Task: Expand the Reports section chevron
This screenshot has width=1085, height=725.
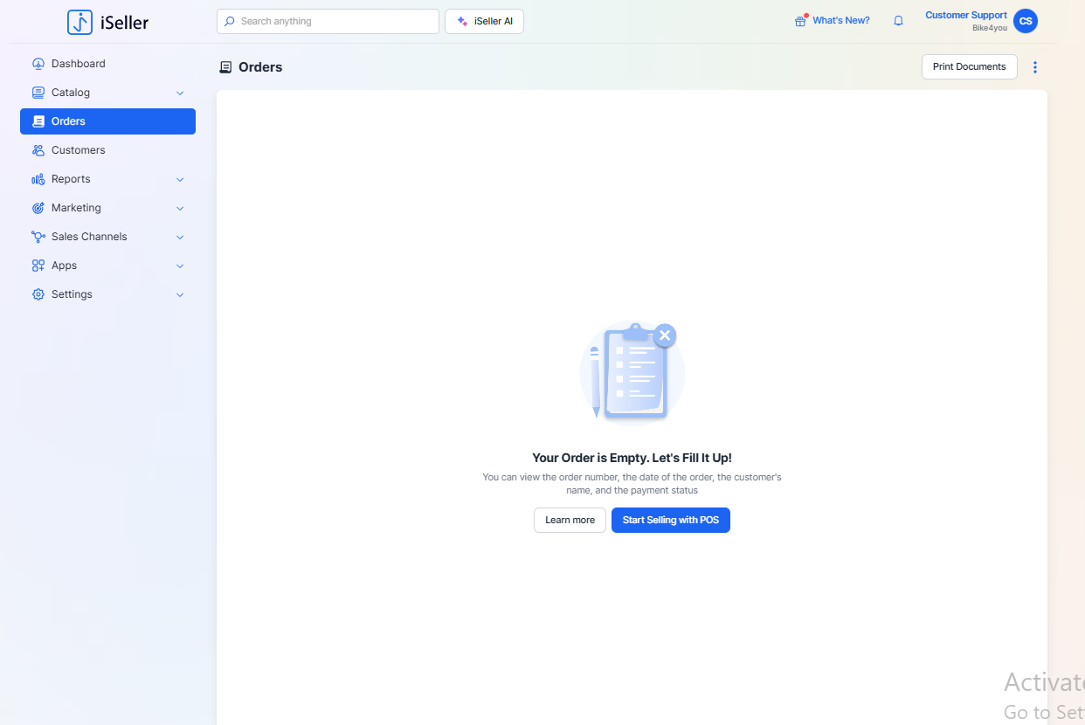Action: pyautogui.click(x=180, y=179)
